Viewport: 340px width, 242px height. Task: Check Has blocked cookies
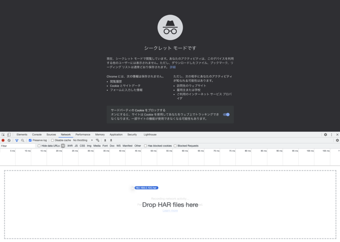click(x=145, y=146)
